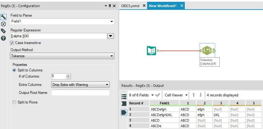Open the wrench Configuration icon
The image size is (263, 129).
[3, 17]
